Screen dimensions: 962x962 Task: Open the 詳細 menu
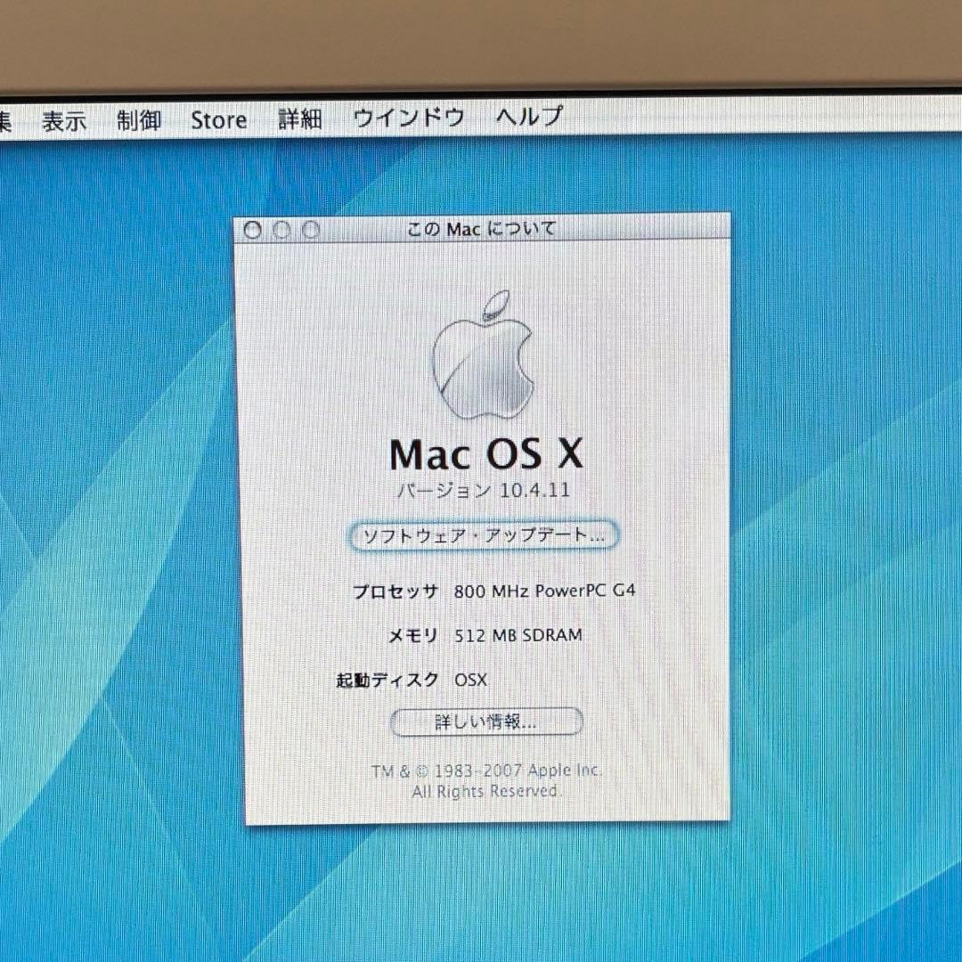click(298, 118)
